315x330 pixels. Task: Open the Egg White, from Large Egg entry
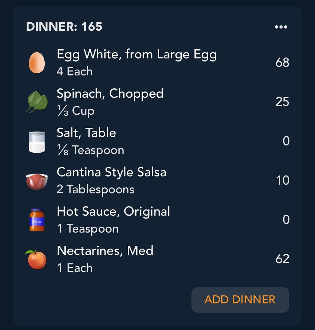tap(157, 63)
